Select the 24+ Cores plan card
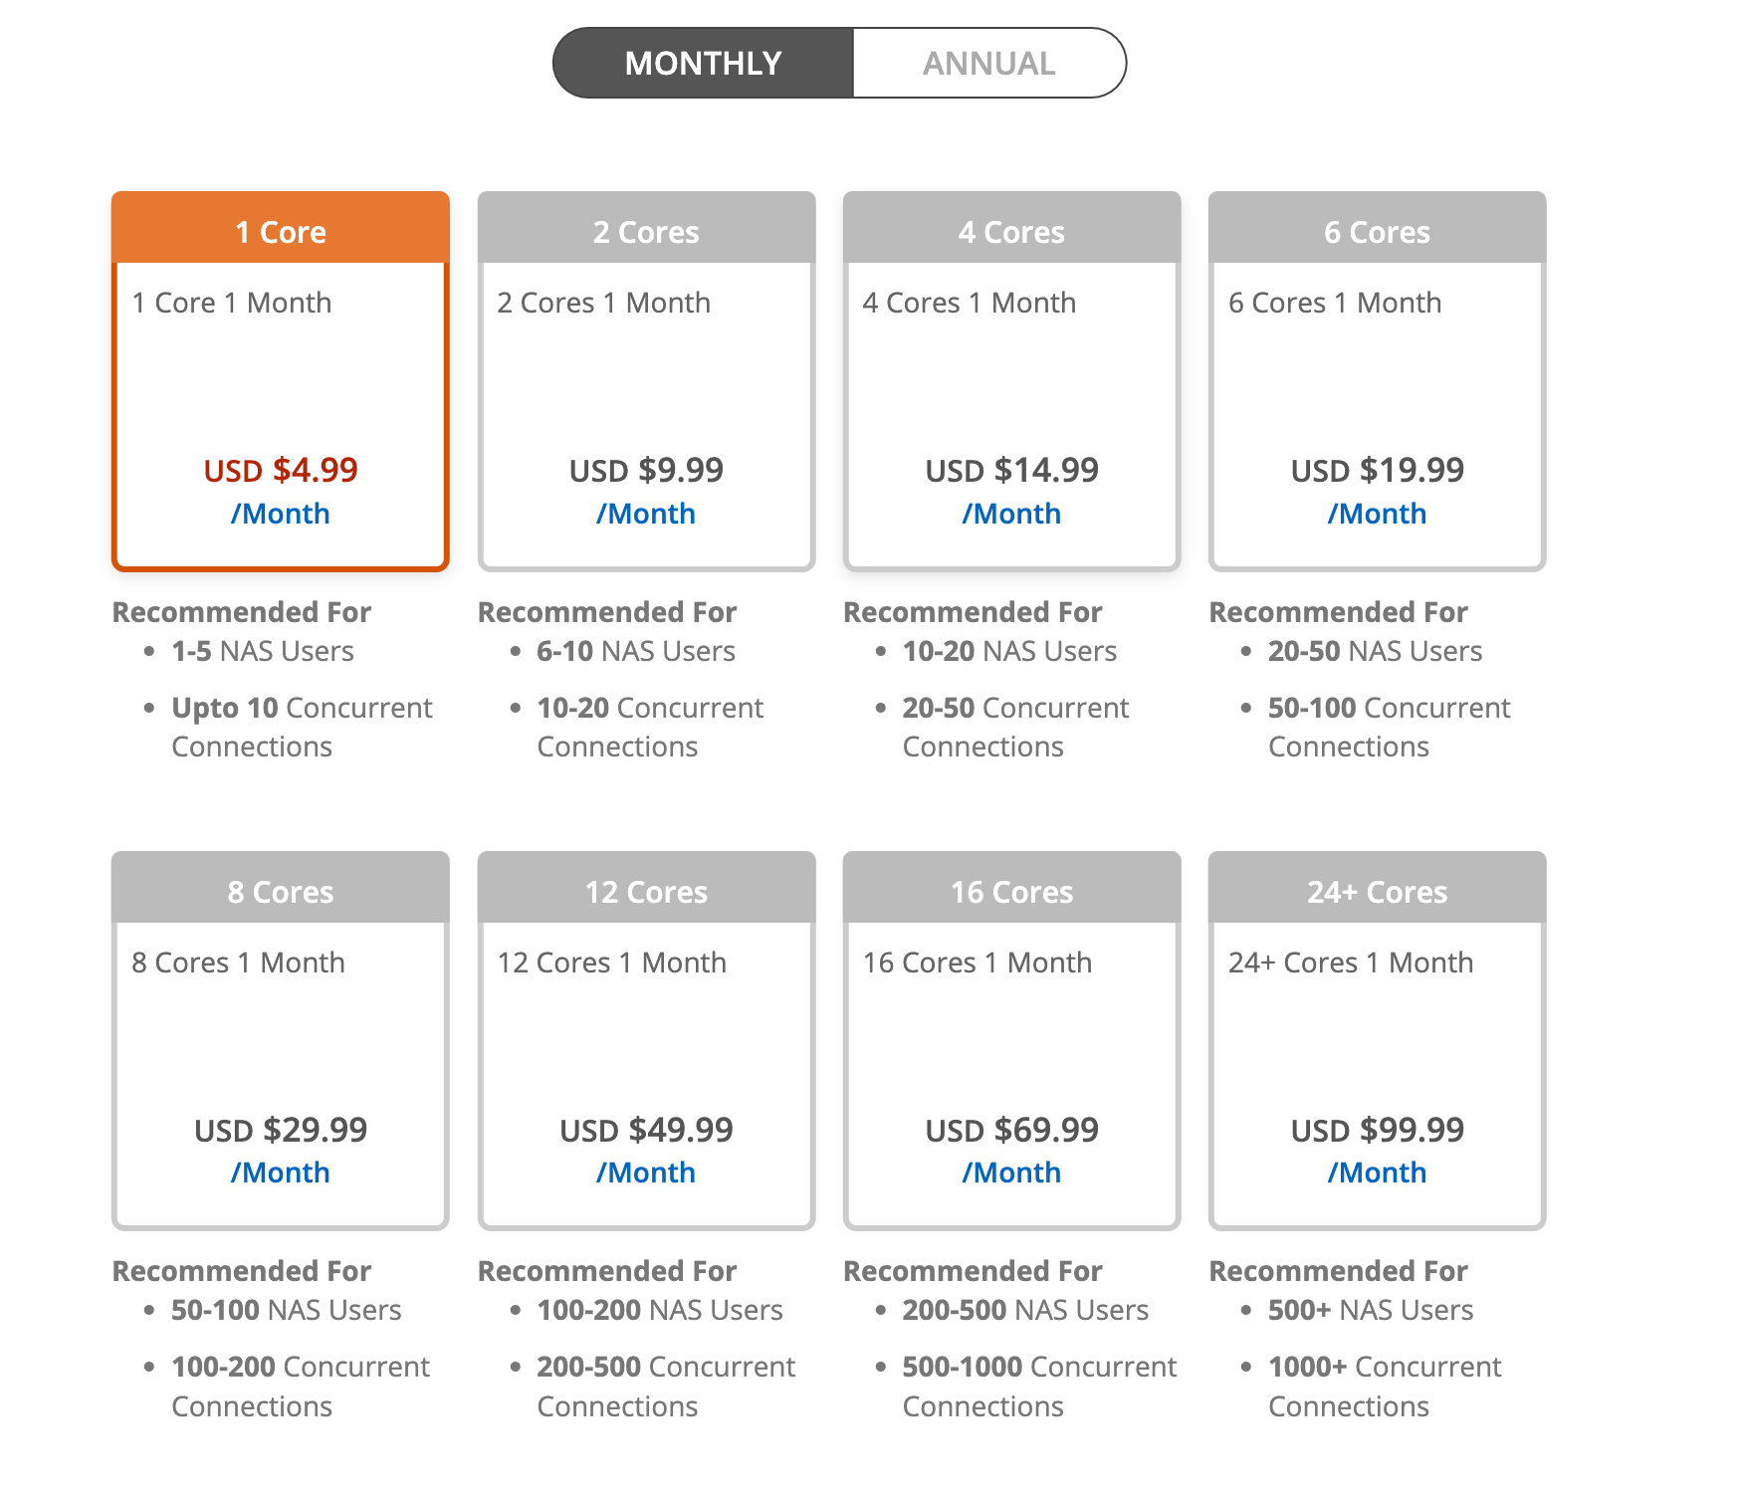The height and width of the screenshot is (1495, 1744). (1377, 1041)
